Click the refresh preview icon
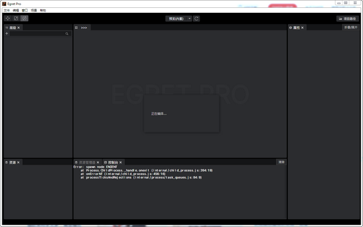 tap(196, 19)
